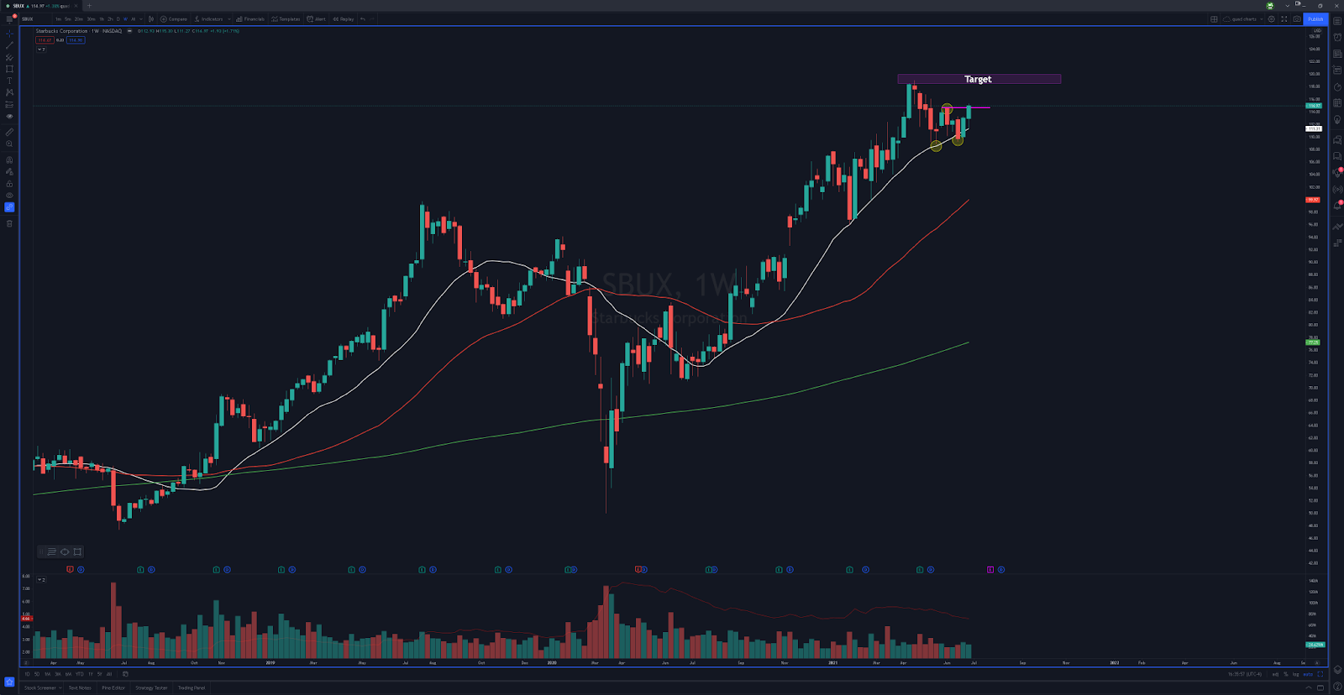Select the purple Target rectangle drawing
This screenshot has width=1344, height=695.
979,79
